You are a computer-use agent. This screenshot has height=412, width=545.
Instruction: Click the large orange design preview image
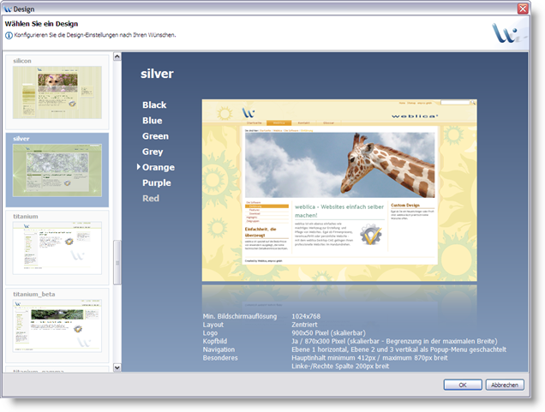[339, 190]
